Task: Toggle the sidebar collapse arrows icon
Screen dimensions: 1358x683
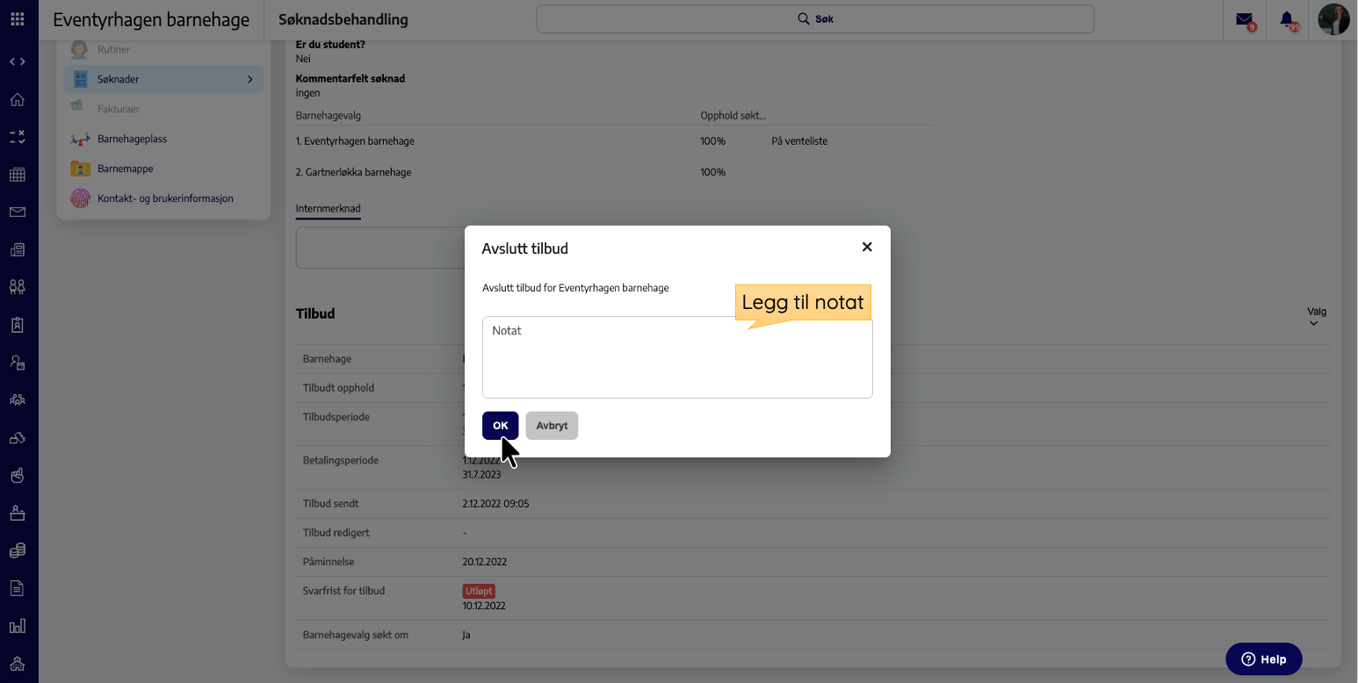Action: [x=18, y=61]
